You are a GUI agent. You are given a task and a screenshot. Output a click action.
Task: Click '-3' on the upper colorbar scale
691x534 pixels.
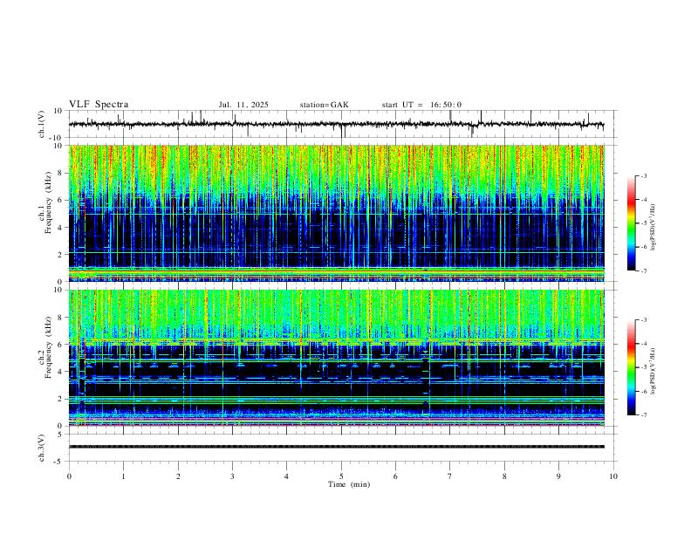[644, 175]
